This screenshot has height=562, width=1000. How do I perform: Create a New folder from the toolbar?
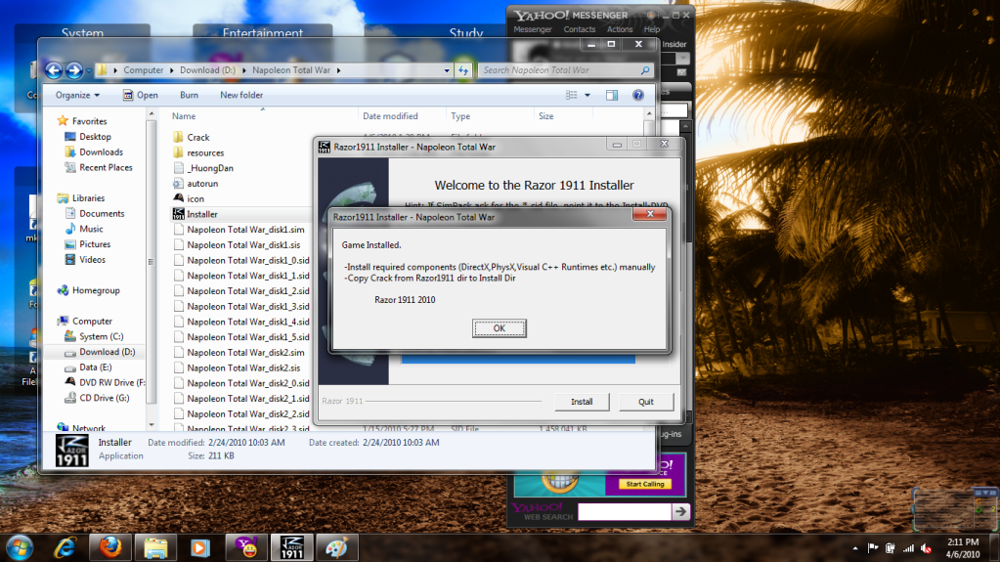click(x=241, y=95)
